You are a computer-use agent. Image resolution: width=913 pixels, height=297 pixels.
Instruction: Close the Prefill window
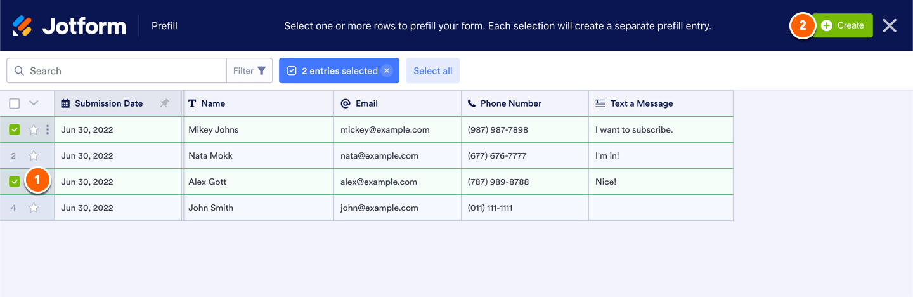click(x=890, y=26)
